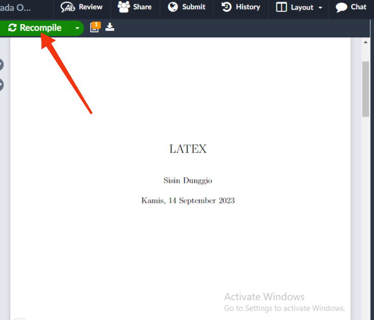Click the author name Sisin Dunggio
This screenshot has height=320, width=374.
[188, 181]
